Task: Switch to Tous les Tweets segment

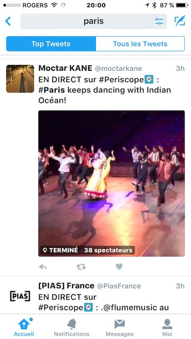Action: [140, 44]
